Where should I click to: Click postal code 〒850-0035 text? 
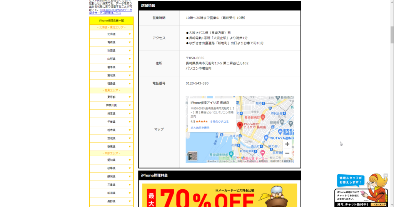tap(195, 58)
